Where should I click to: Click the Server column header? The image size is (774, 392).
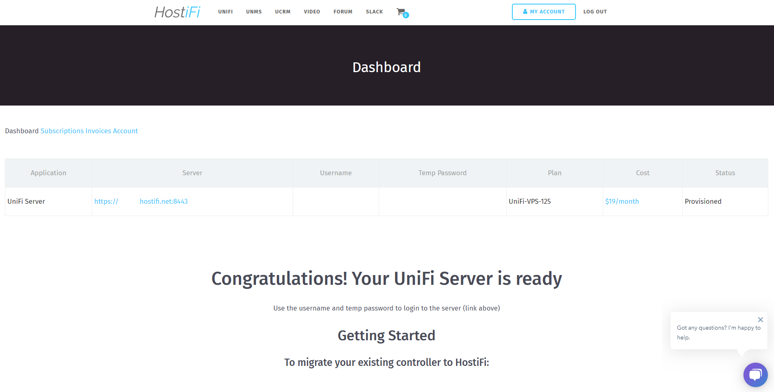pyautogui.click(x=192, y=173)
